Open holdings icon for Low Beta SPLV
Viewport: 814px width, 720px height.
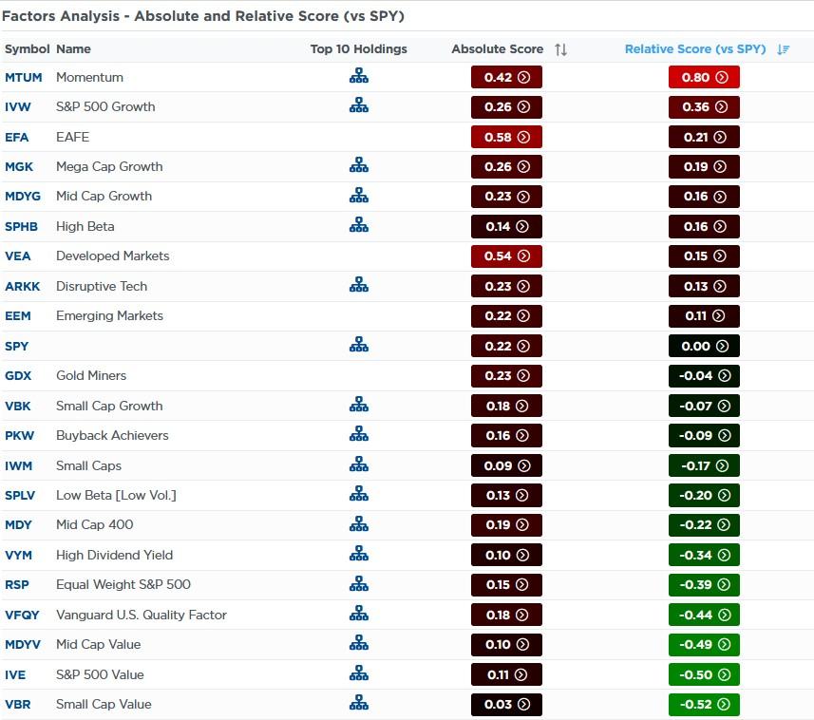(358, 494)
